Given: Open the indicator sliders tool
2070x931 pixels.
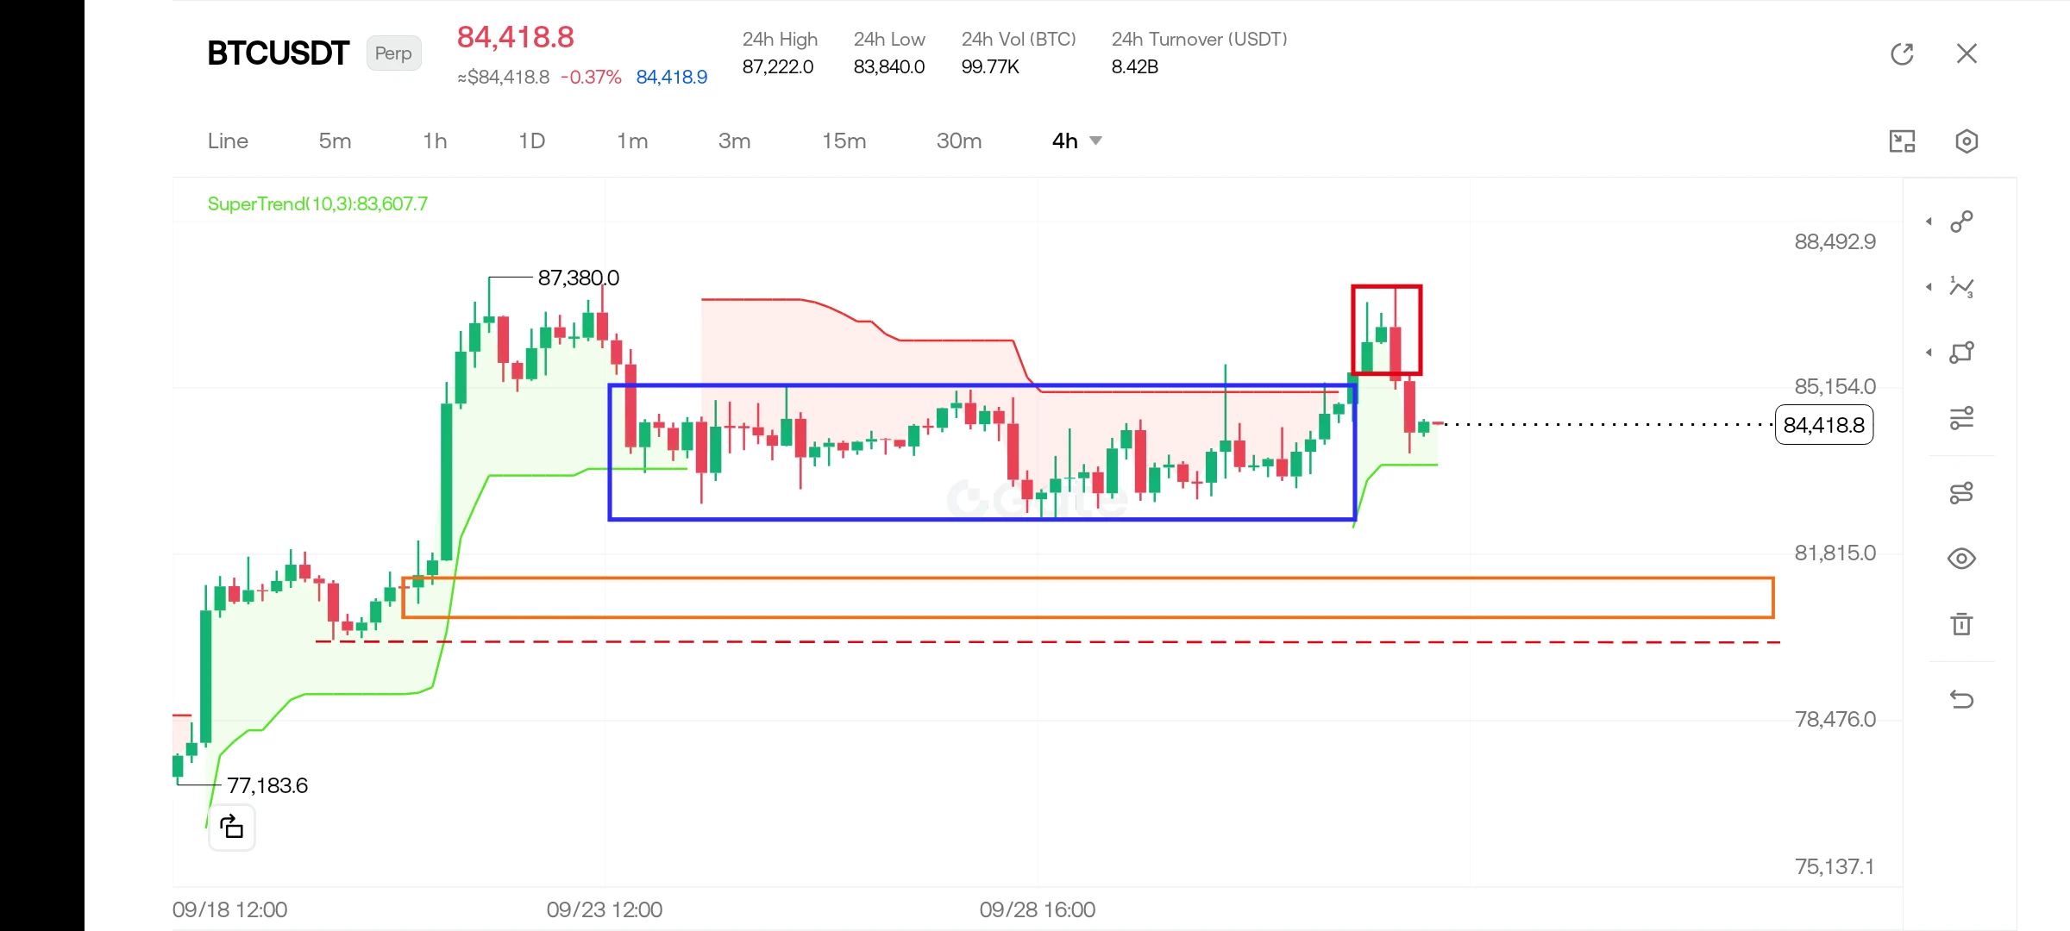Looking at the screenshot, I should point(1961,493).
